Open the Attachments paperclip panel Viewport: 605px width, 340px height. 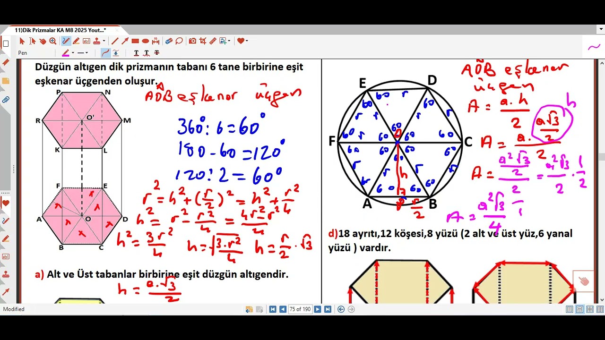pyautogui.click(x=6, y=100)
